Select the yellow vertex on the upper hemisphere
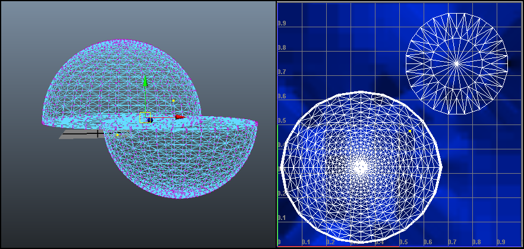 173,101
